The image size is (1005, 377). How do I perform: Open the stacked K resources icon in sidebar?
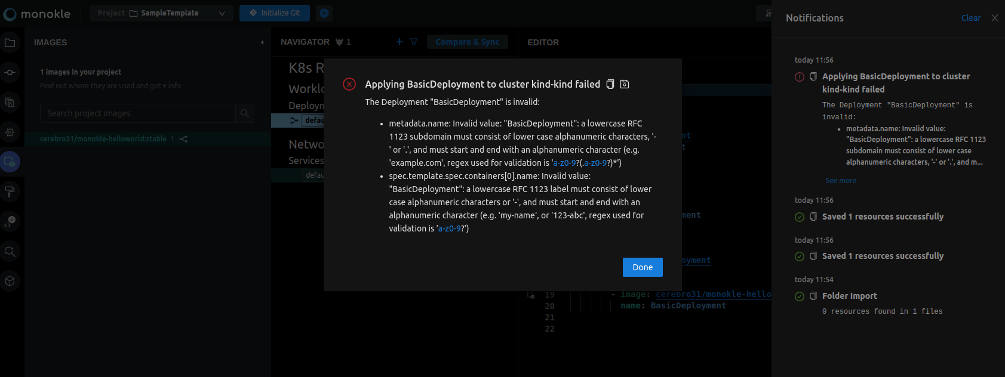tap(10, 103)
